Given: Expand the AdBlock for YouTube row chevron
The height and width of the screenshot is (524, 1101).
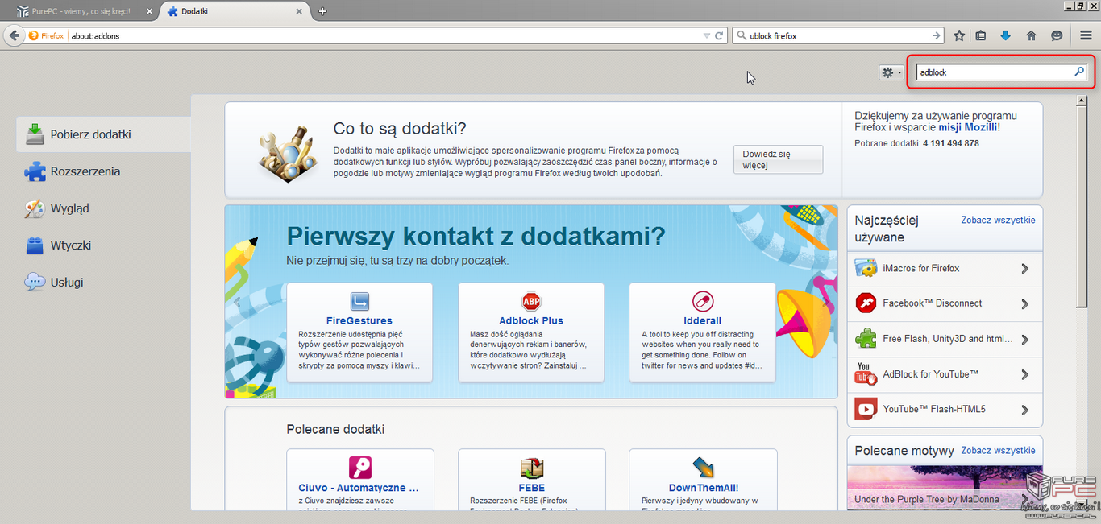Looking at the screenshot, I should point(1025,374).
